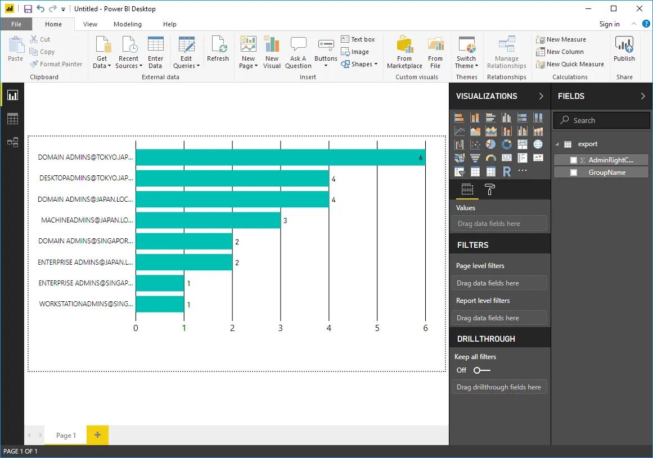
Task: Select the Stacked bar chart visualization
Action: 460,117
